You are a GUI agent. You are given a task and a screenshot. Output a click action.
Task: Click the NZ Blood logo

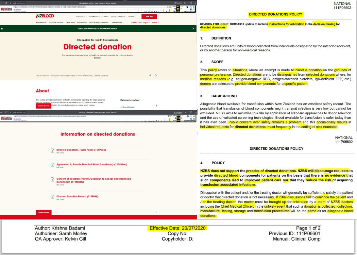pyautogui.click(x=45, y=16)
